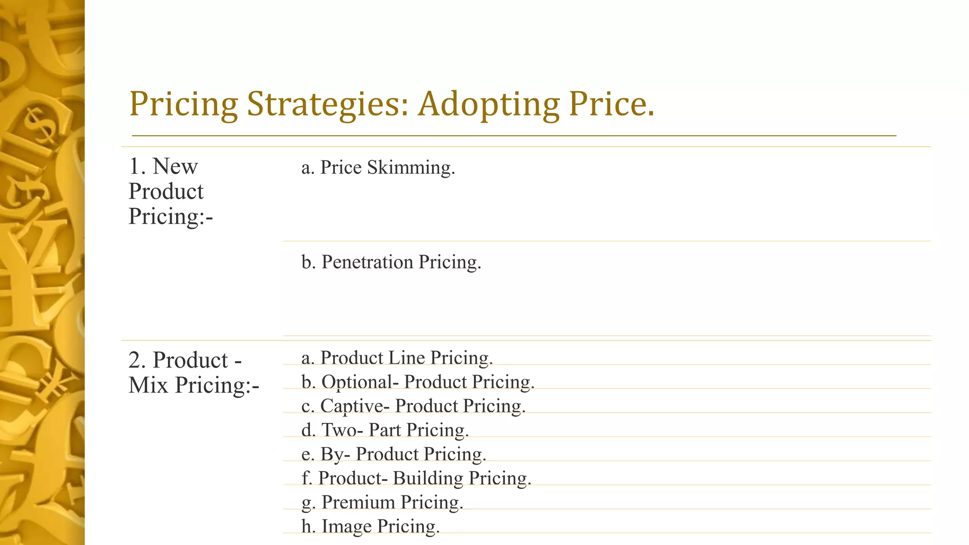Select 'Product- Building Pricing' entry
969x545 pixels.
(416, 478)
